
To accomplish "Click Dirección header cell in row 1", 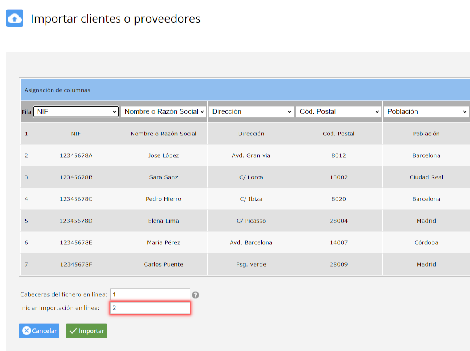I will (251, 134).
